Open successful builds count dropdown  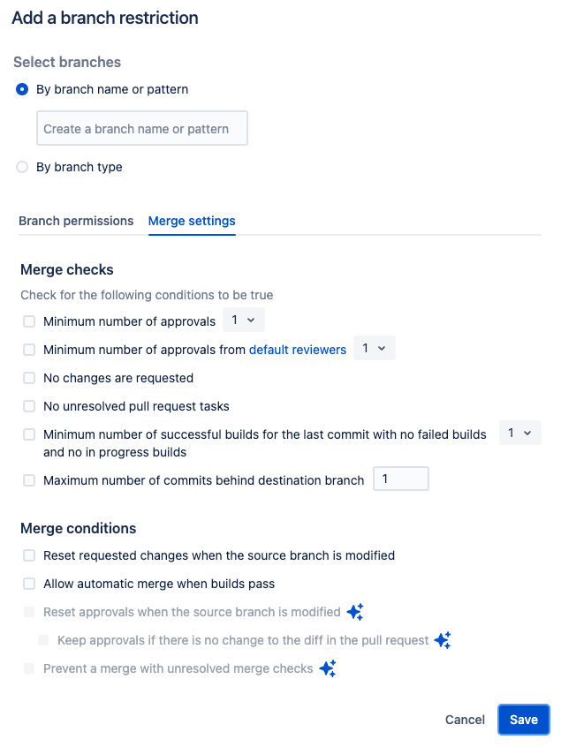point(519,434)
